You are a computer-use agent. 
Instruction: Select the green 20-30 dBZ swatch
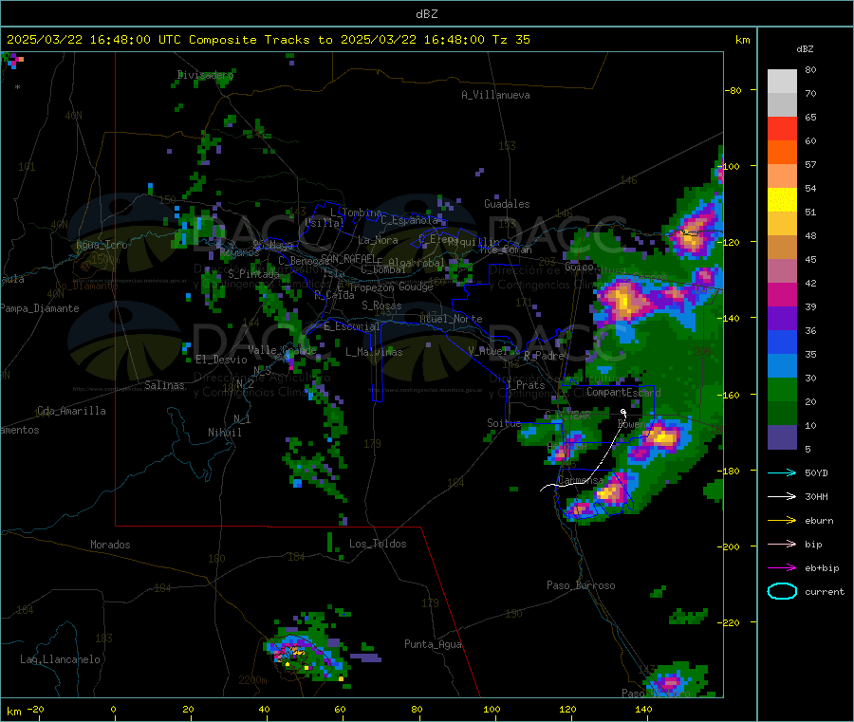(782, 389)
